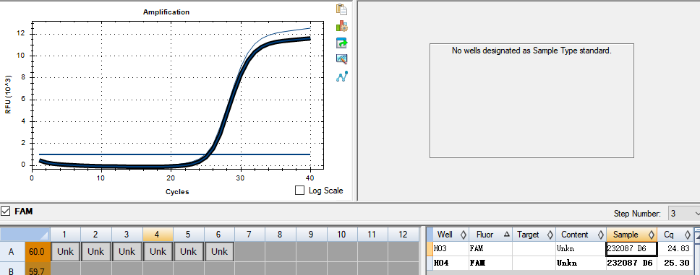The width and height of the screenshot is (700, 275).
Task: Select plate column 2 header
Action: pyautogui.click(x=96, y=234)
